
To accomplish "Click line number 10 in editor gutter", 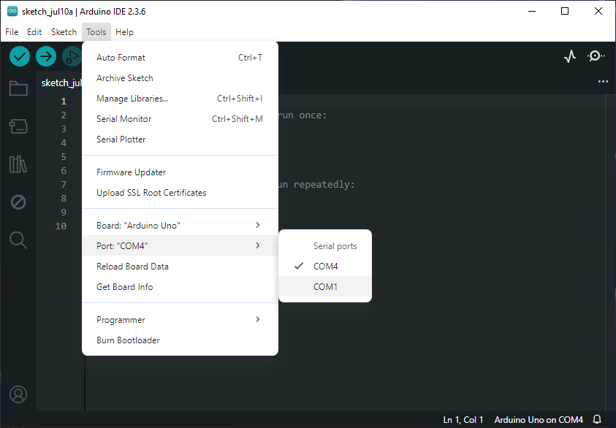I will pyautogui.click(x=61, y=226).
